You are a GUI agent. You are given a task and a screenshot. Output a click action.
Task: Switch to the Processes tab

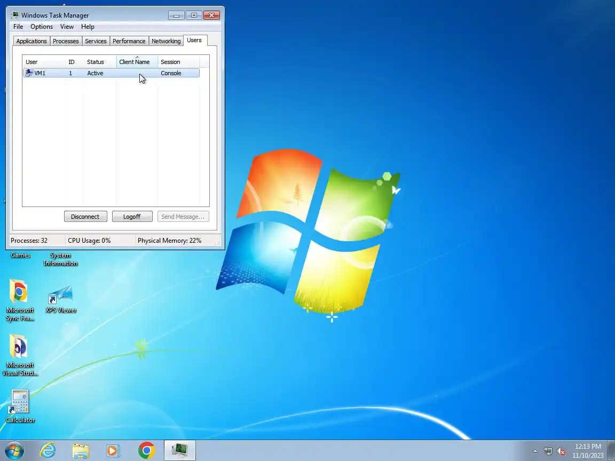pyautogui.click(x=66, y=41)
